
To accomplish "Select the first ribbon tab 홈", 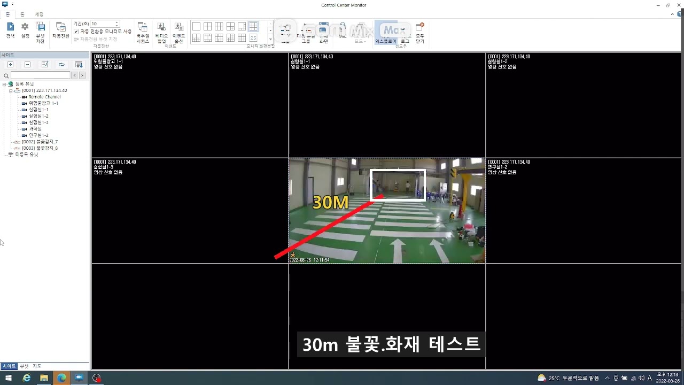I will tap(7, 14).
